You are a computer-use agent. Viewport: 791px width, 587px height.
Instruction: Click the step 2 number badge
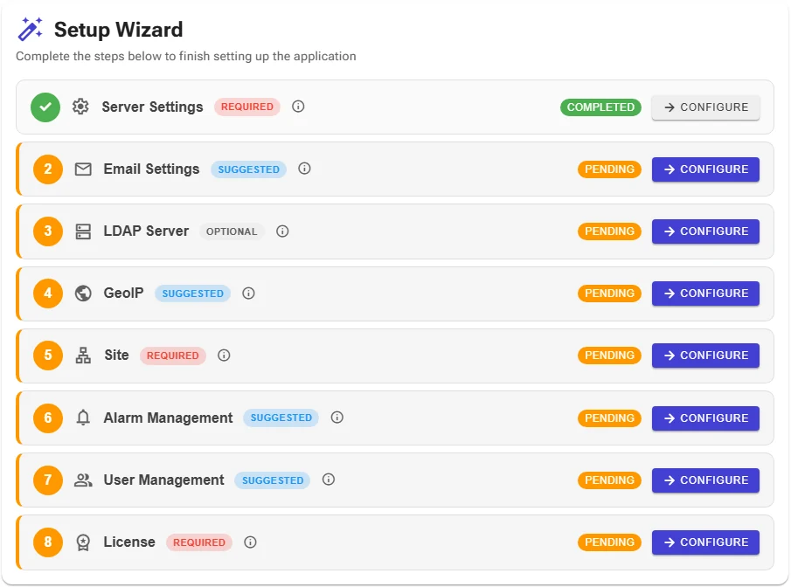[48, 169]
